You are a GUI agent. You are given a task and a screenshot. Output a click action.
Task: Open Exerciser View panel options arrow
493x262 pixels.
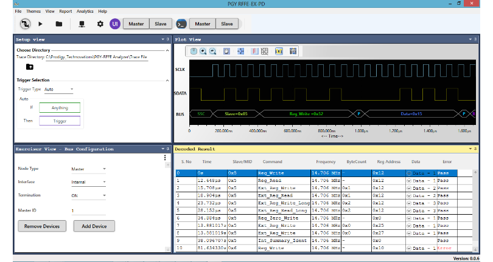click(x=163, y=149)
